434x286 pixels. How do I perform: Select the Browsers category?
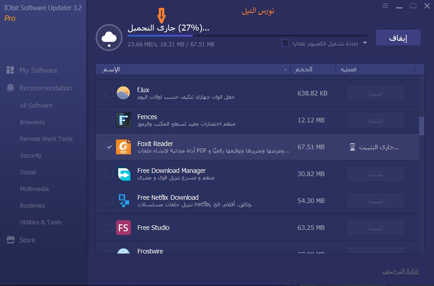[32, 122]
